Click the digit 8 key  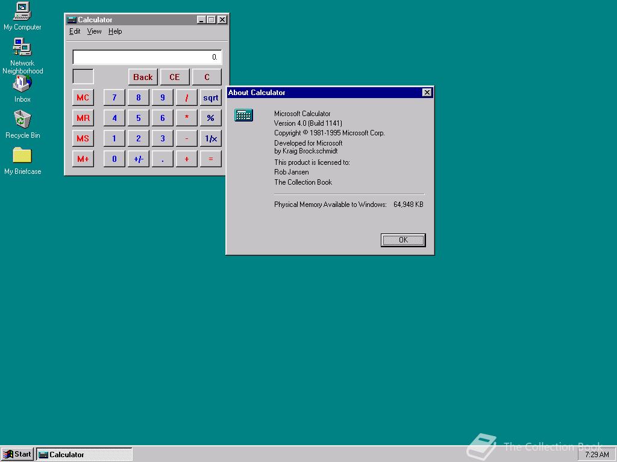pos(139,97)
